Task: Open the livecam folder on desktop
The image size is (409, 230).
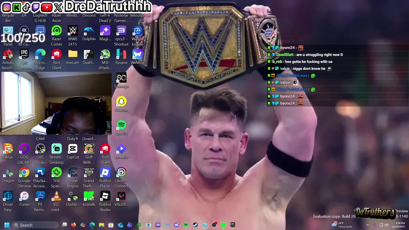Action: click(73, 57)
